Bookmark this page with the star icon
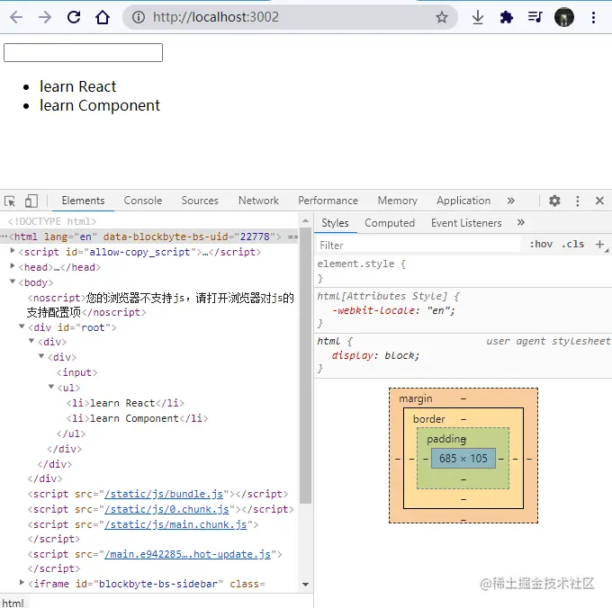The height and width of the screenshot is (608, 612). 441,17
